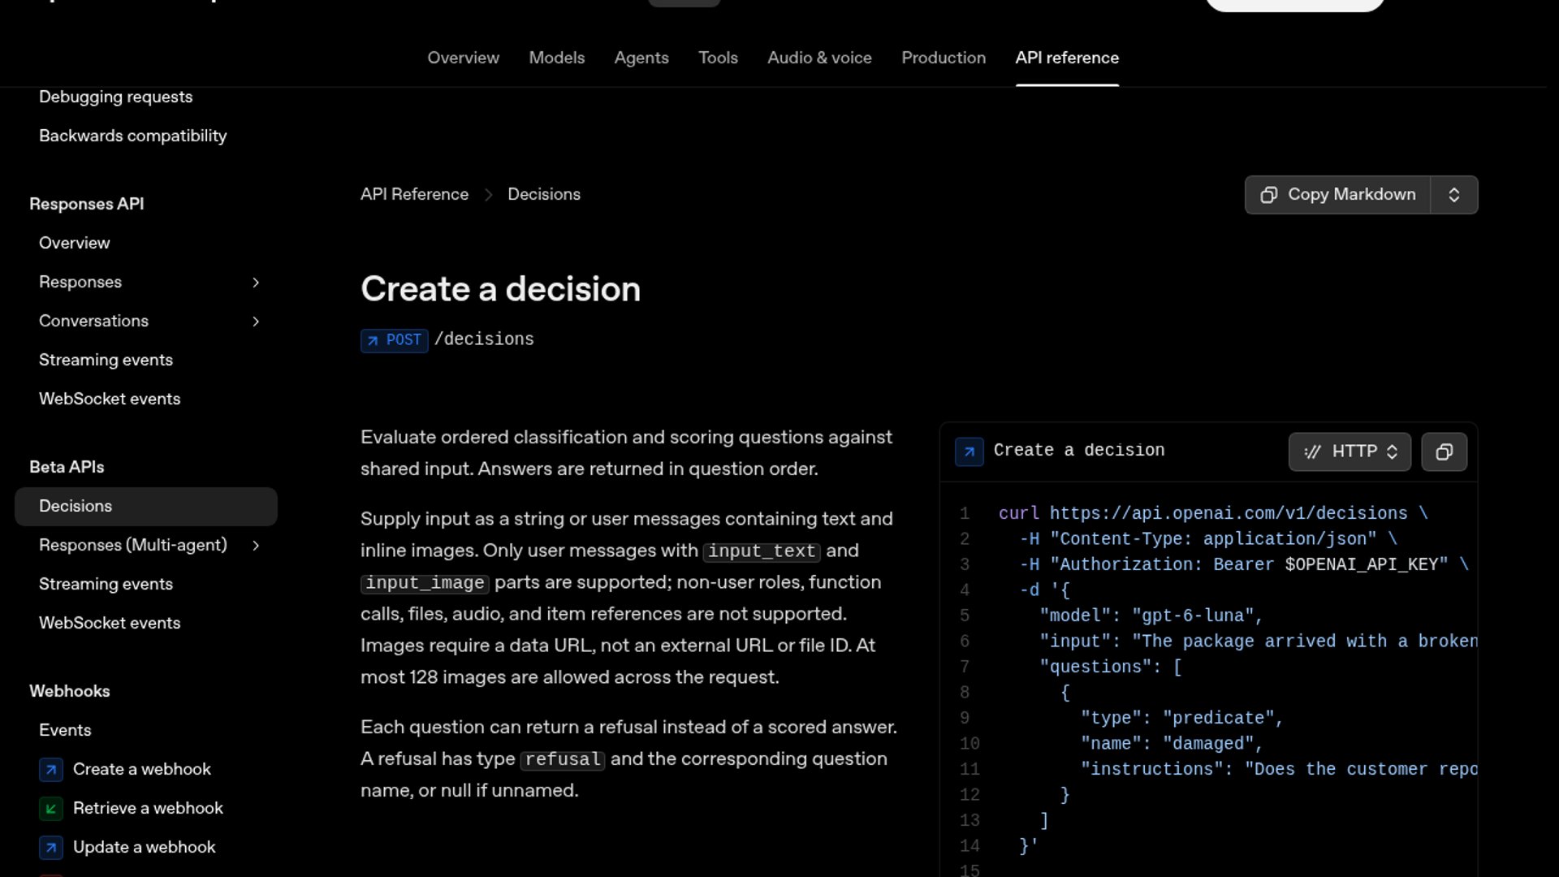Expand Responses (Multi-agent) section
The width and height of the screenshot is (1559, 877).
tap(256, 545)
